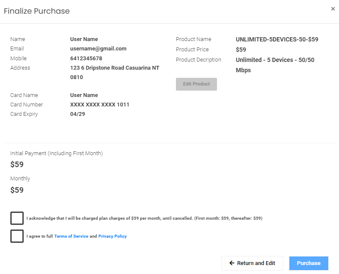Click the $59 amount under Monthly
Screen dimensions: 339x274
click(x=17, y=190)
